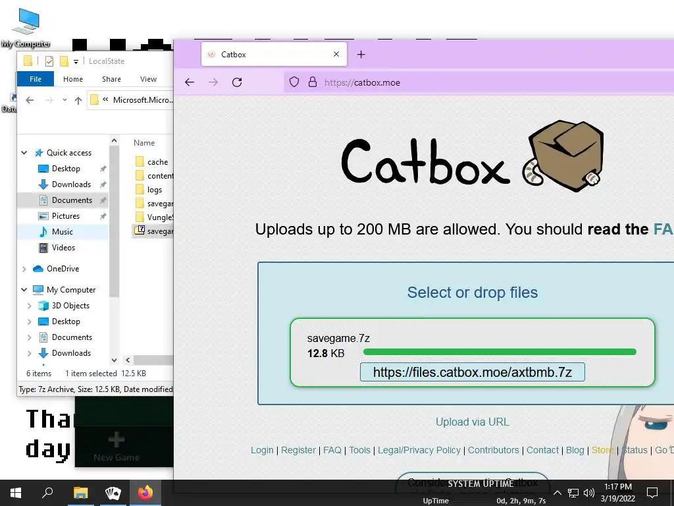Expand Downloads node under My Computer
The width and height of the screenshot is (674, 506).
pos(29,353)
